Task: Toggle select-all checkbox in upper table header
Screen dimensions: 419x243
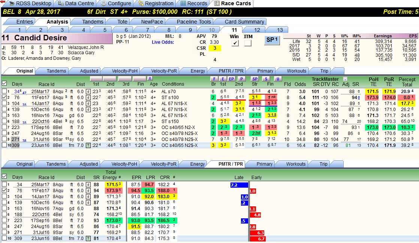Action: click(4, 83)
